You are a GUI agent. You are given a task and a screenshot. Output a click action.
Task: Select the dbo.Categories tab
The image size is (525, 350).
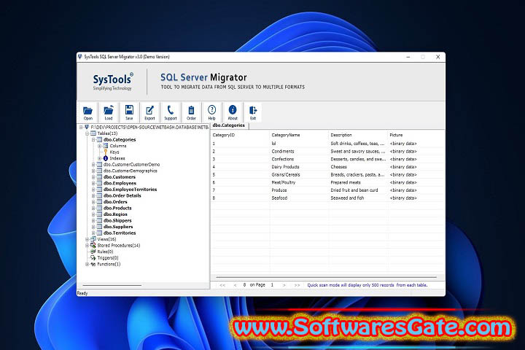pyautogui.click(x=229, y=125)
